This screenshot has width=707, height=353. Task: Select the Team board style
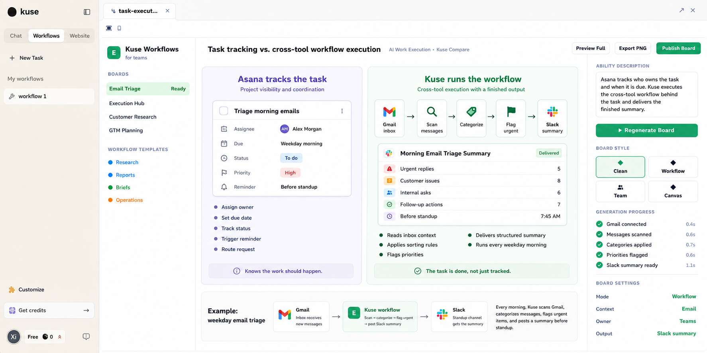click(620, 191)
